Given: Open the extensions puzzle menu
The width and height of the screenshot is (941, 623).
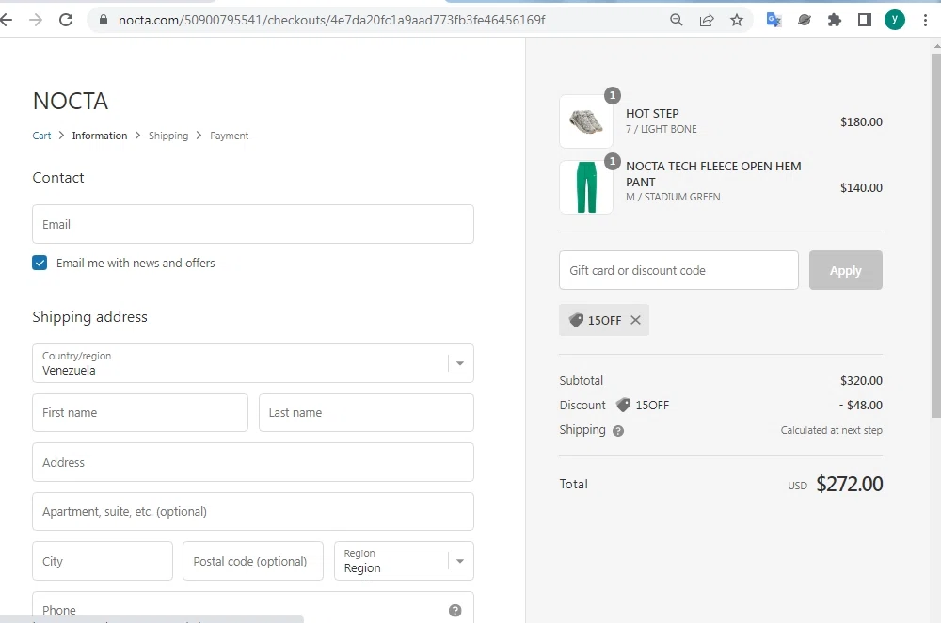Looking at the screenshot, I should (x=834, y=20).
